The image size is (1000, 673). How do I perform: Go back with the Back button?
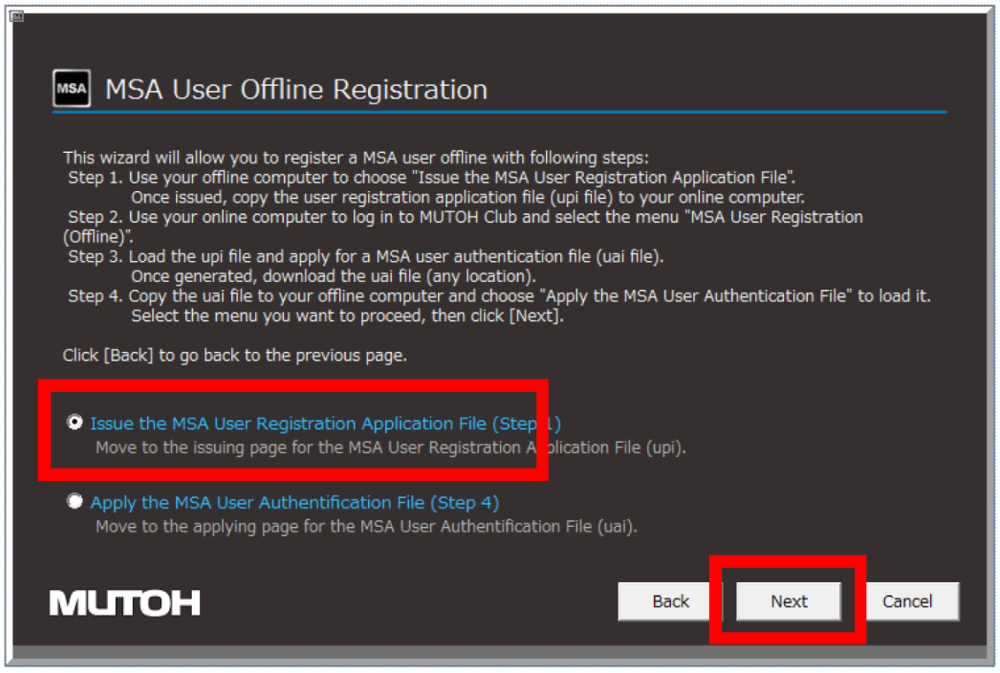(670, 601)
